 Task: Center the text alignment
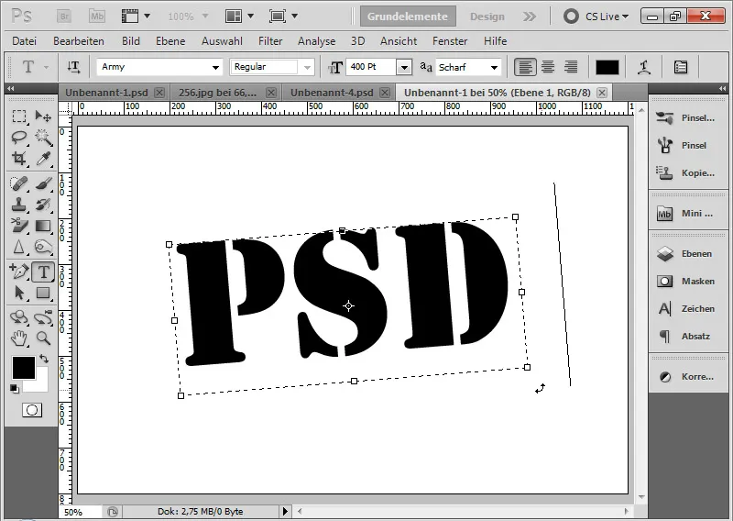[548, 67]
